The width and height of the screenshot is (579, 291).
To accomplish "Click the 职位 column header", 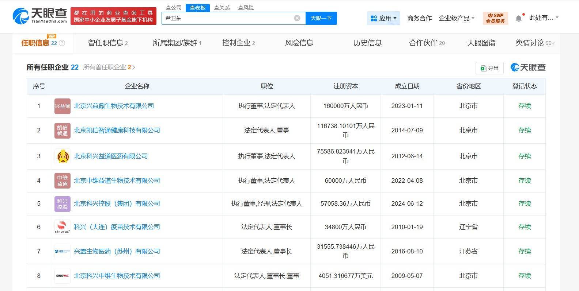I will tap(267, 86).
